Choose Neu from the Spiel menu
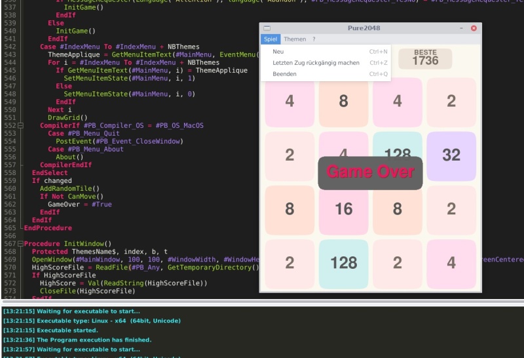524x358 pixels. click(326, 52)
